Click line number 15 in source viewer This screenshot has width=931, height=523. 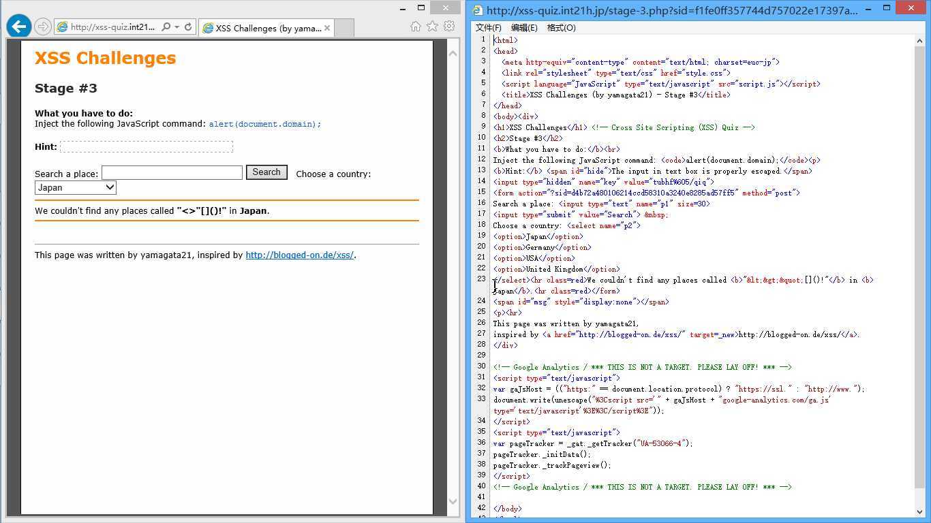click(482, 192)
